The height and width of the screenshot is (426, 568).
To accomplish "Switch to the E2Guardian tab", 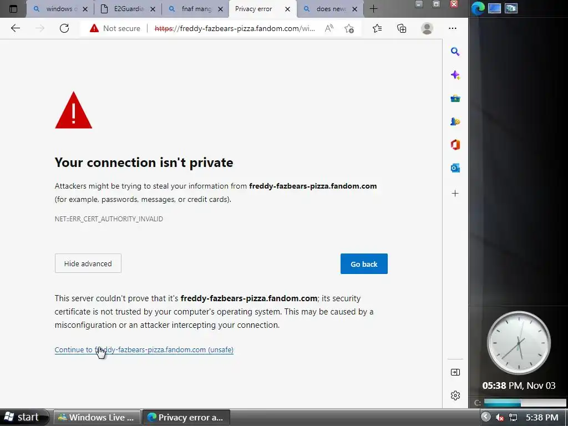I will pos(128,9).
